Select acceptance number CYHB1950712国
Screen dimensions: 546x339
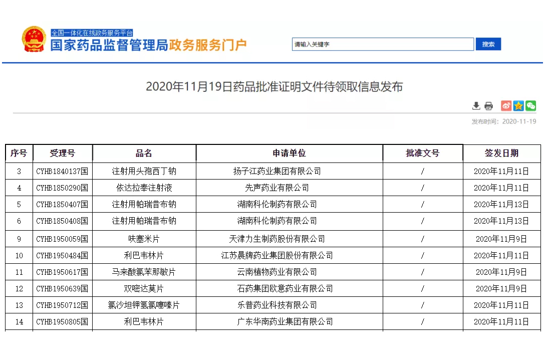pyautogui.click(x=62, y=305)
